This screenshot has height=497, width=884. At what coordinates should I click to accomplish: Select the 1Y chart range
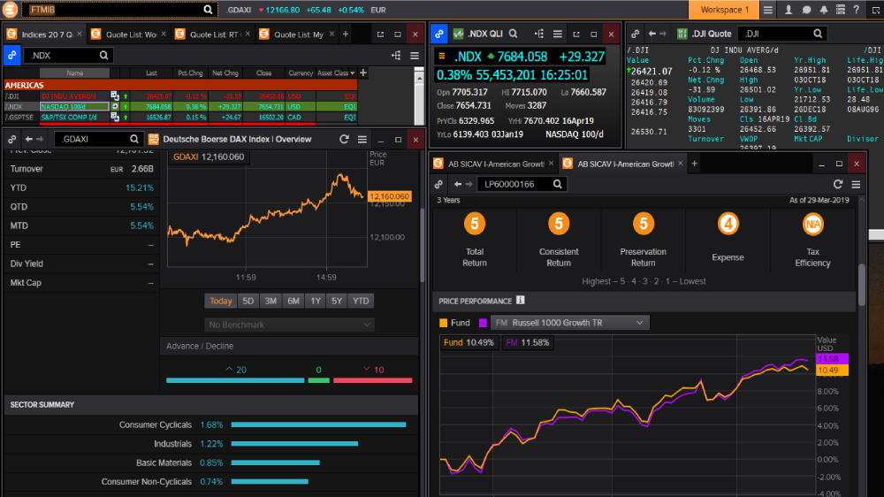tap(316, 302)
